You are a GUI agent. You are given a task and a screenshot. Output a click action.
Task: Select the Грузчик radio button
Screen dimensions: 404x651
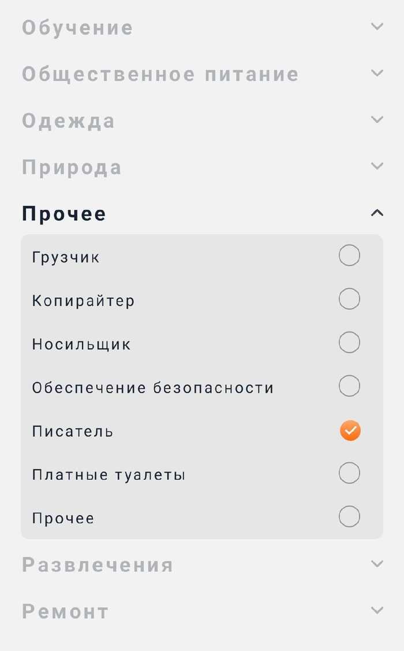[x=349, y=255]
